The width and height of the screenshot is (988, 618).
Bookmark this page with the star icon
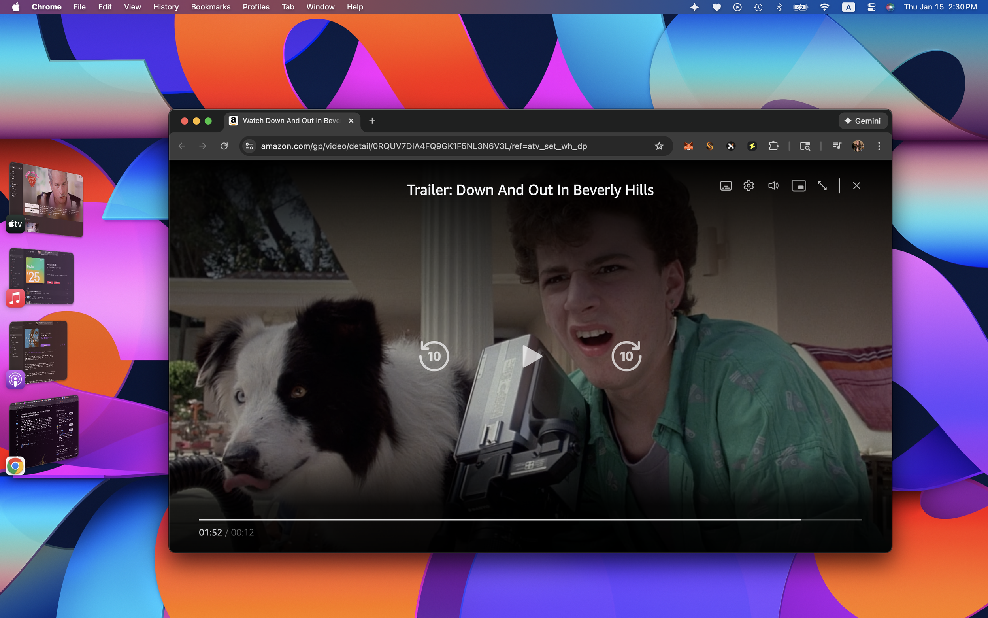(x=659, y=146)
